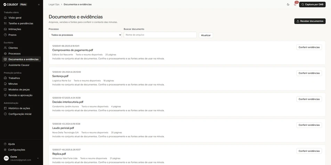Image resolution: width=331 pixels, height=165 pixels.
Task: Click the Documentos e evidências book icon
Action: [x=5, y=59]
